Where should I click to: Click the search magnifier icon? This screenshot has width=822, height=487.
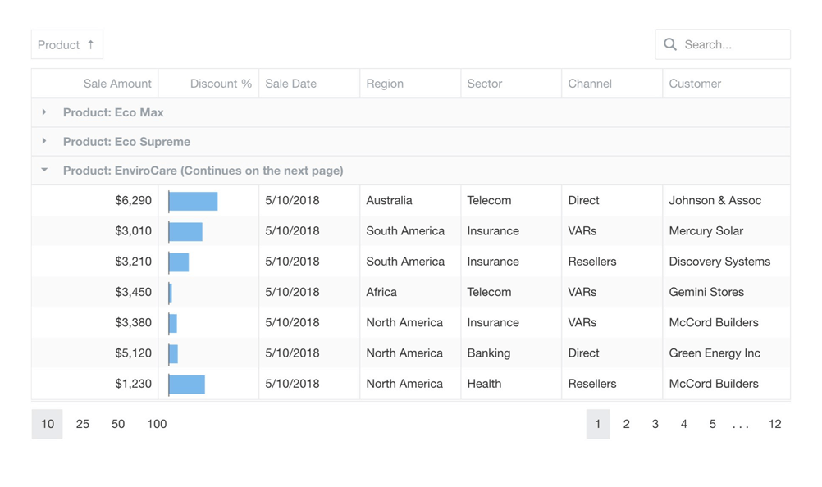coord(670,44)
